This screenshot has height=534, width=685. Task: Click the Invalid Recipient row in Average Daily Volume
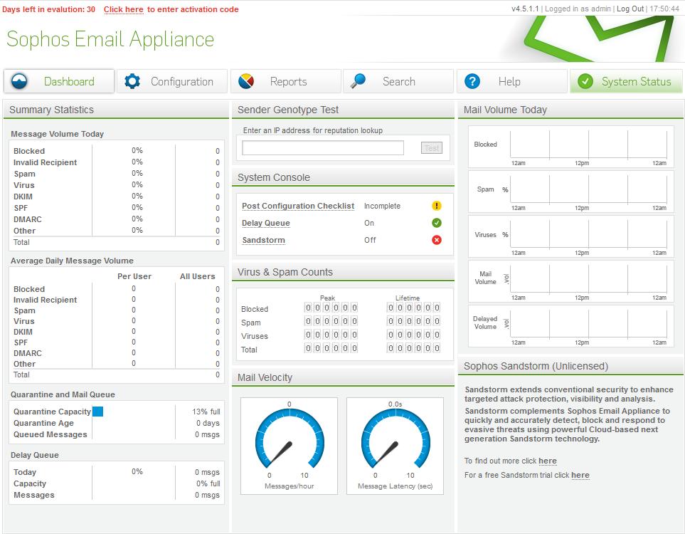pyautogui.click(x=116, y=300)
